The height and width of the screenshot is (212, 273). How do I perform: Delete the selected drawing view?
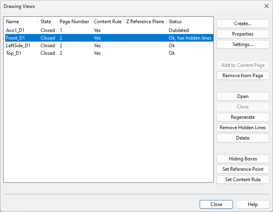pyautogui.click(x=243, y=138)
